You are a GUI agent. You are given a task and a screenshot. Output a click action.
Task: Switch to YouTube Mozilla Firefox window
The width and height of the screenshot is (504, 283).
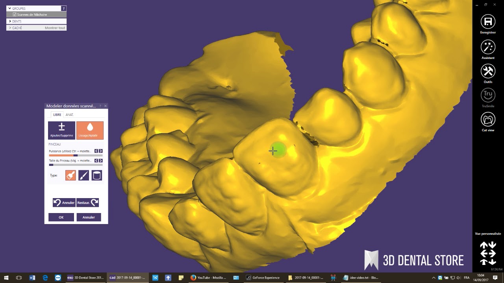click(208, 277)
